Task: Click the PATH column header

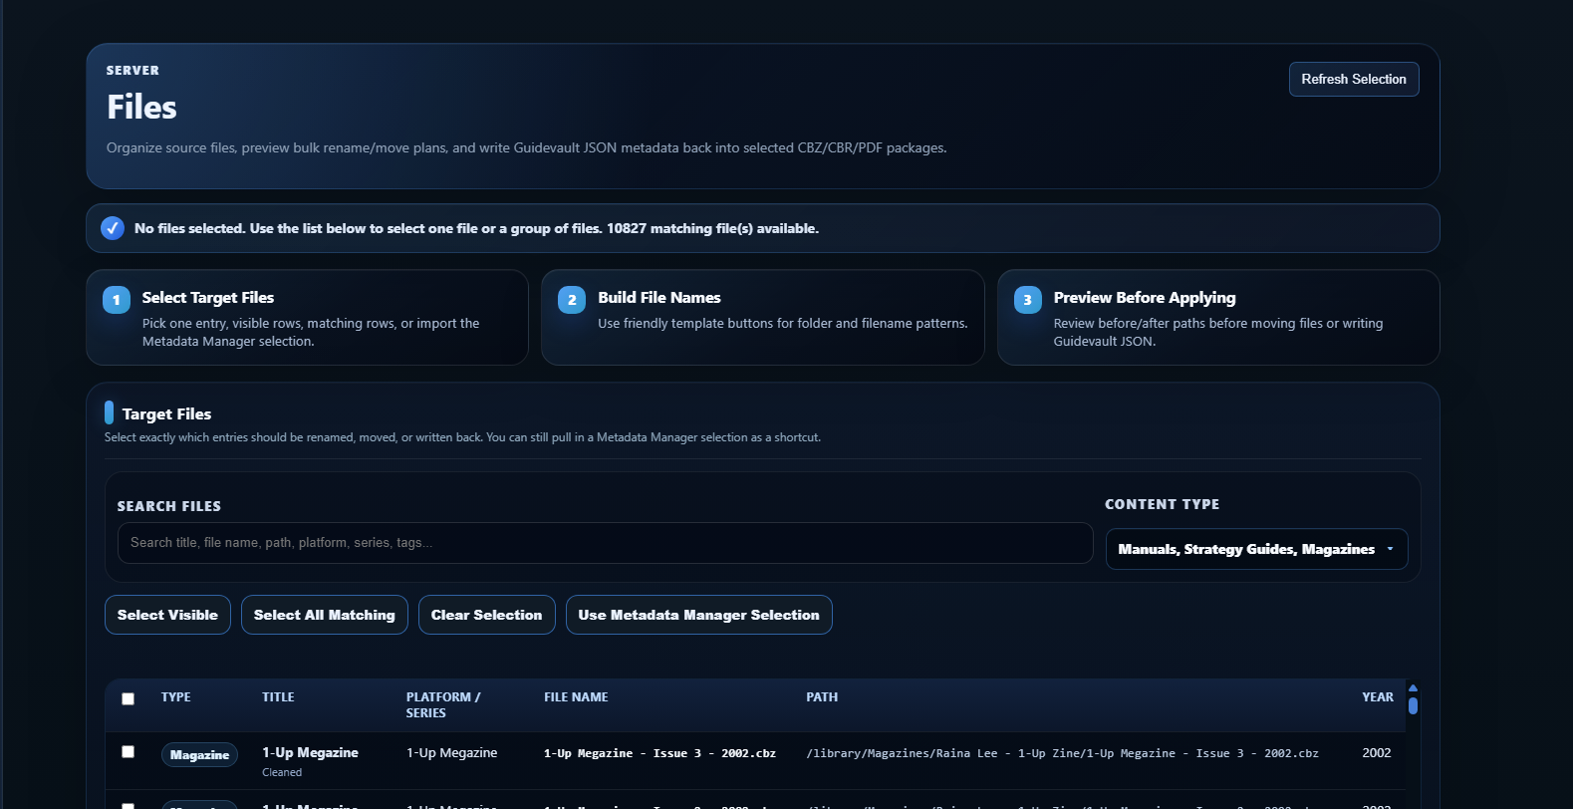Action: click(822, 697)
